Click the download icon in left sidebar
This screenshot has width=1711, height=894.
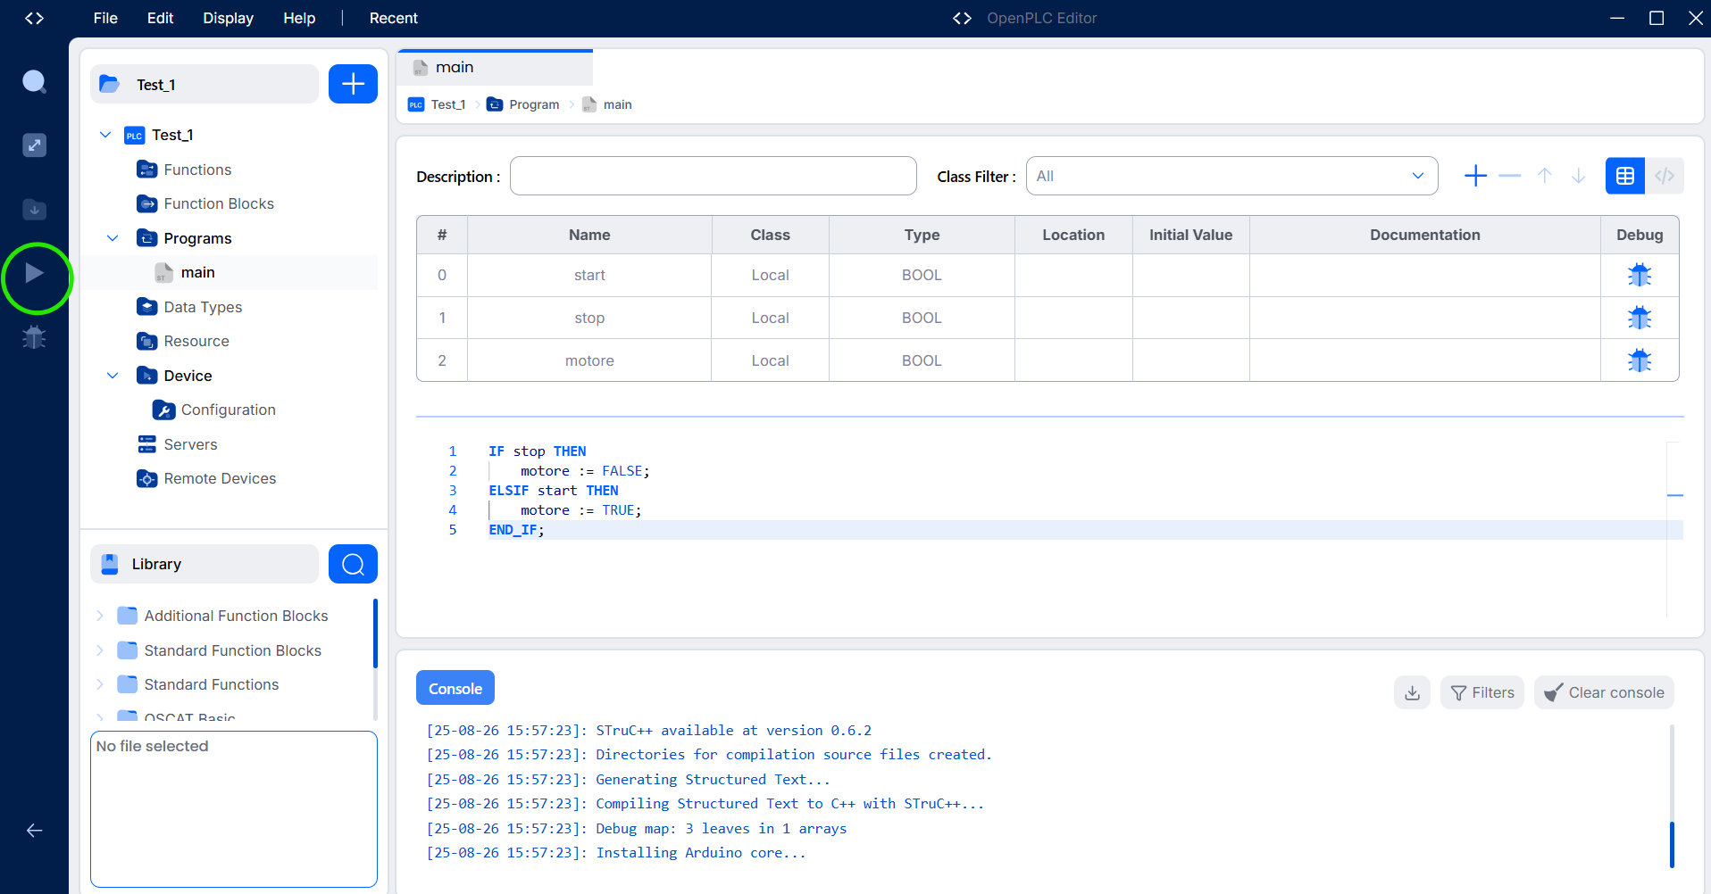pyautogui.click(x=34, y=210)
